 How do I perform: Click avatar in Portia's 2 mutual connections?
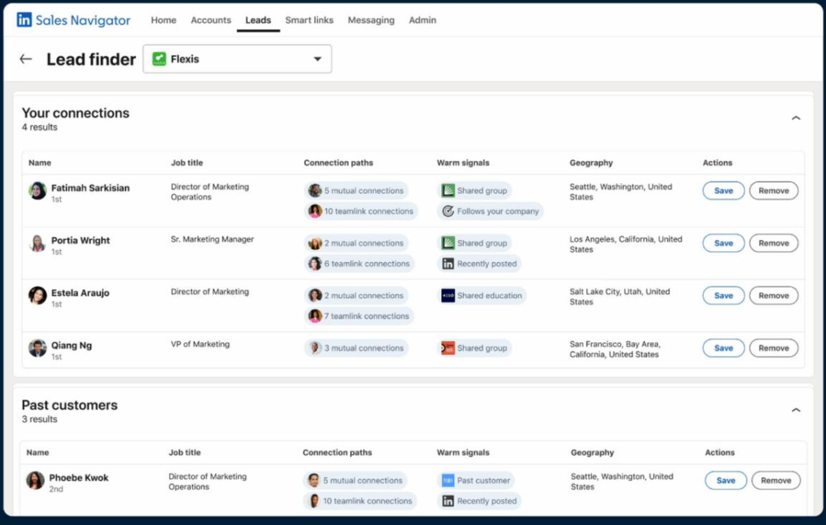coord(315,243)
